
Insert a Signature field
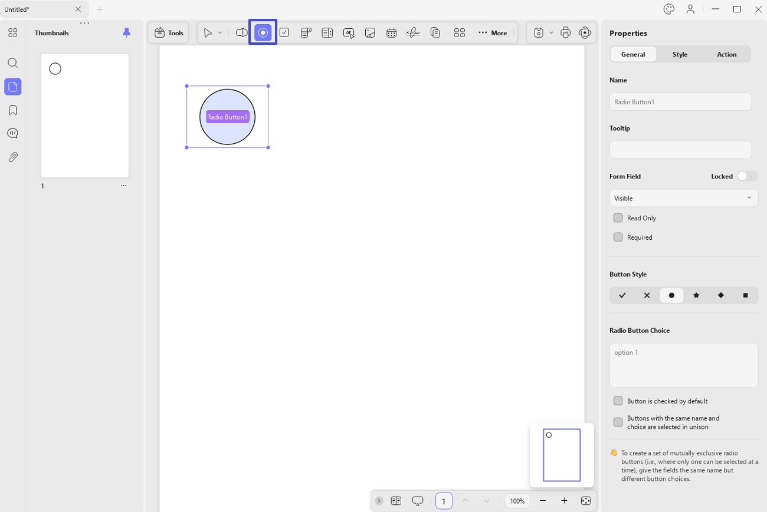[413, 32]
